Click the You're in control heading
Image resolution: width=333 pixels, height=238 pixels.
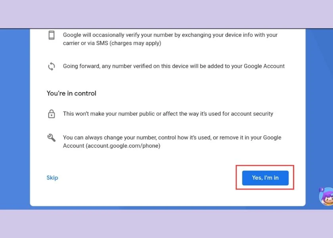(x=71, y=93)
